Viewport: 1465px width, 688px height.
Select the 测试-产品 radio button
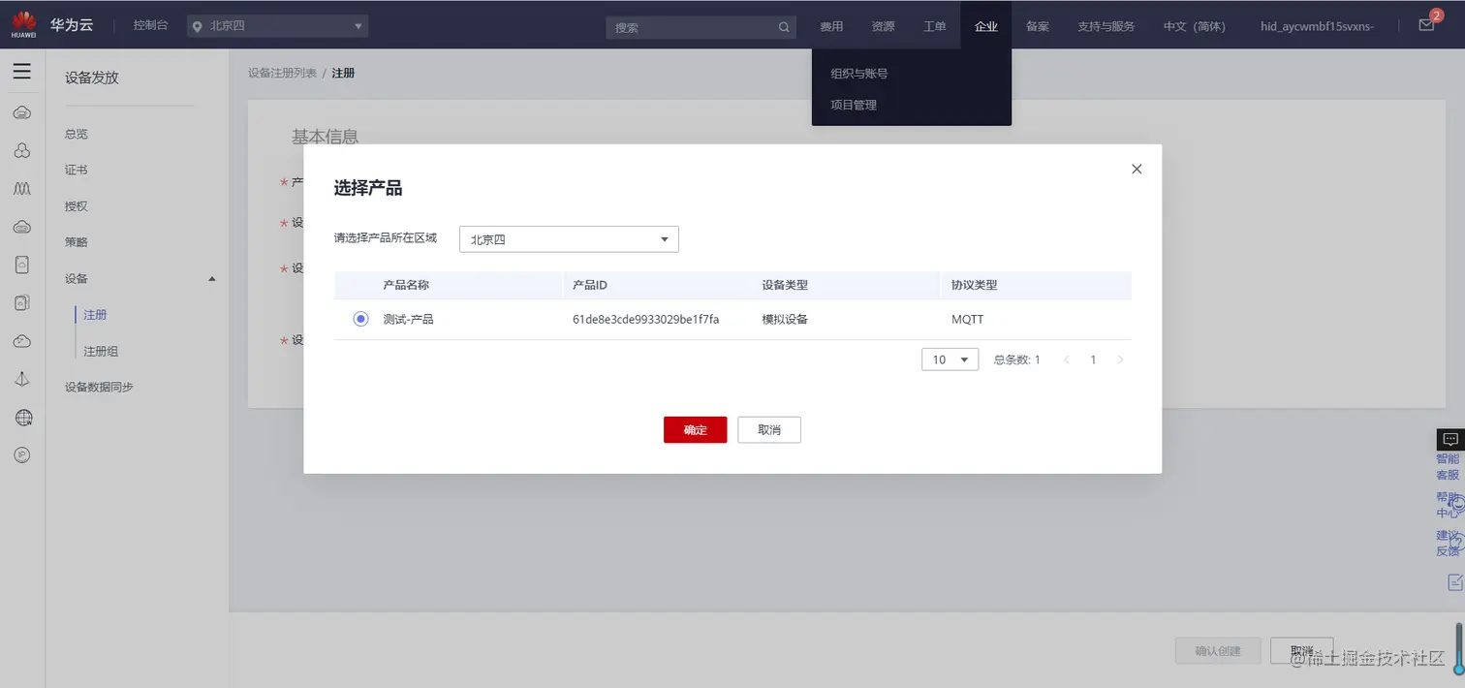point(360,319)
